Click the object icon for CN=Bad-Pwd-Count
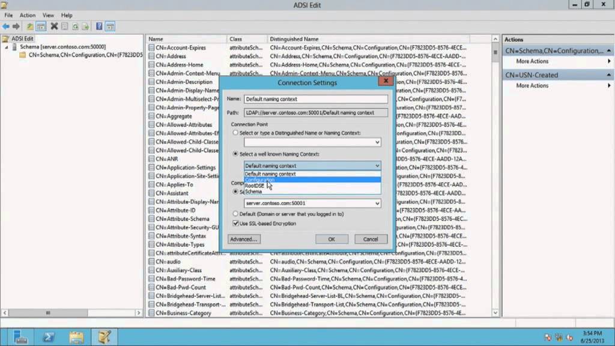615x346 pixels. (151, 287)
